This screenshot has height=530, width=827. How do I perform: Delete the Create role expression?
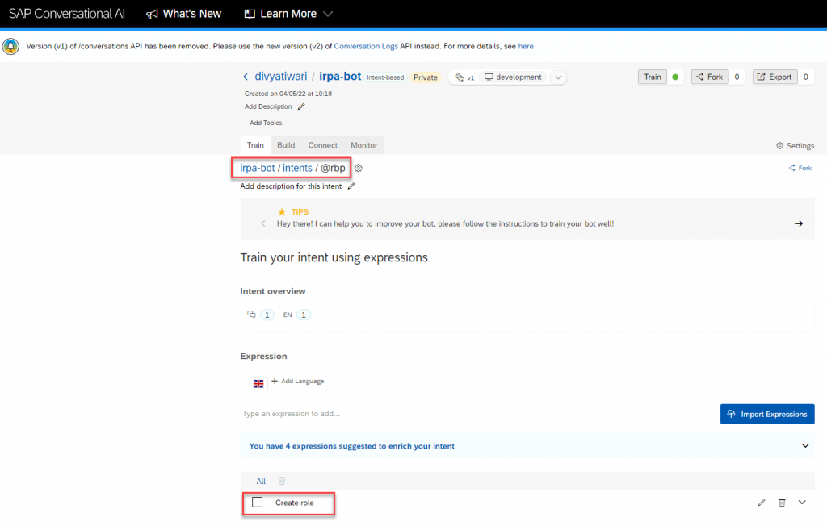(x=782, y=503)
